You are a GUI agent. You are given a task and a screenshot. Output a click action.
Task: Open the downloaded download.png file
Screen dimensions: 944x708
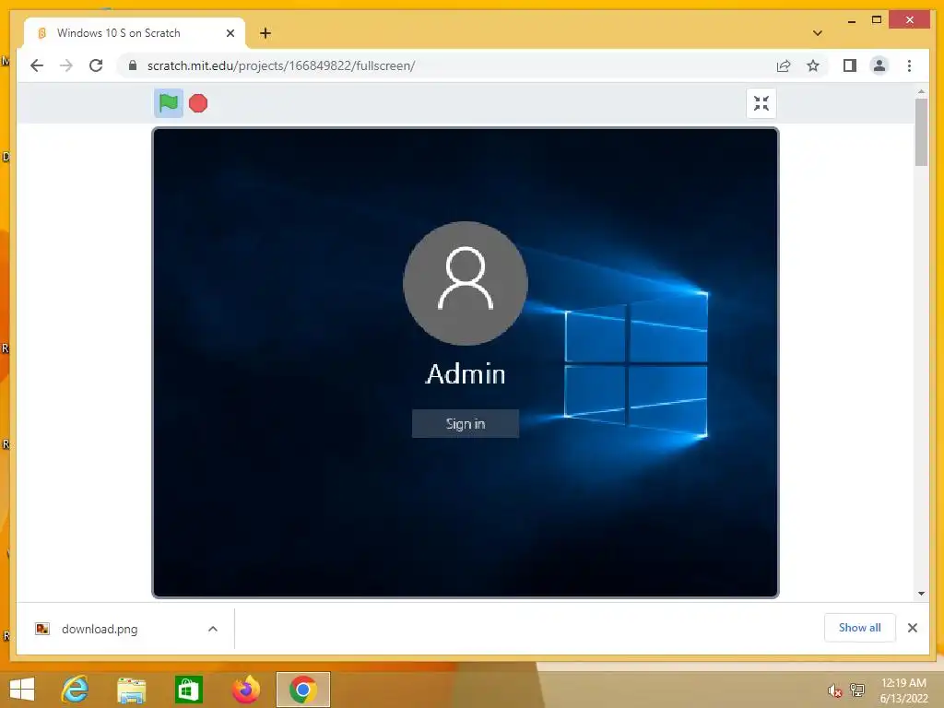point(100,629)
